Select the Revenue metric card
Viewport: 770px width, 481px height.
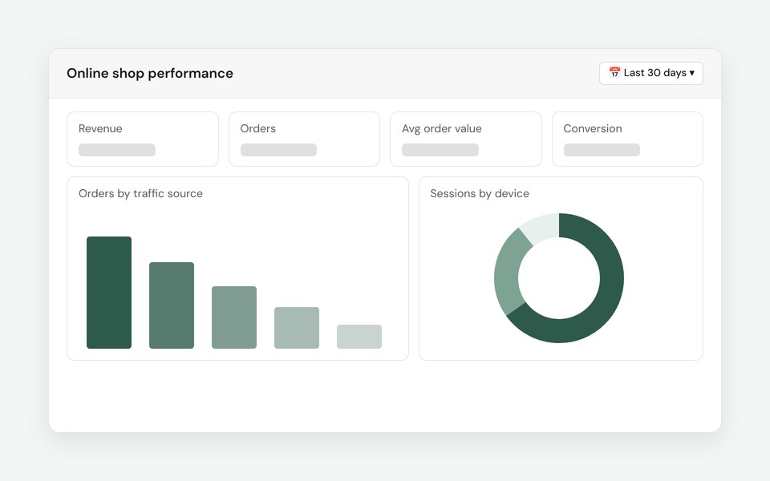143,139
